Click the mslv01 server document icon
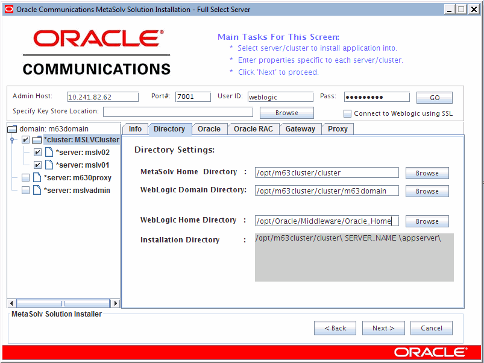This screenshot has height=363, width=484. pos(49,165)
